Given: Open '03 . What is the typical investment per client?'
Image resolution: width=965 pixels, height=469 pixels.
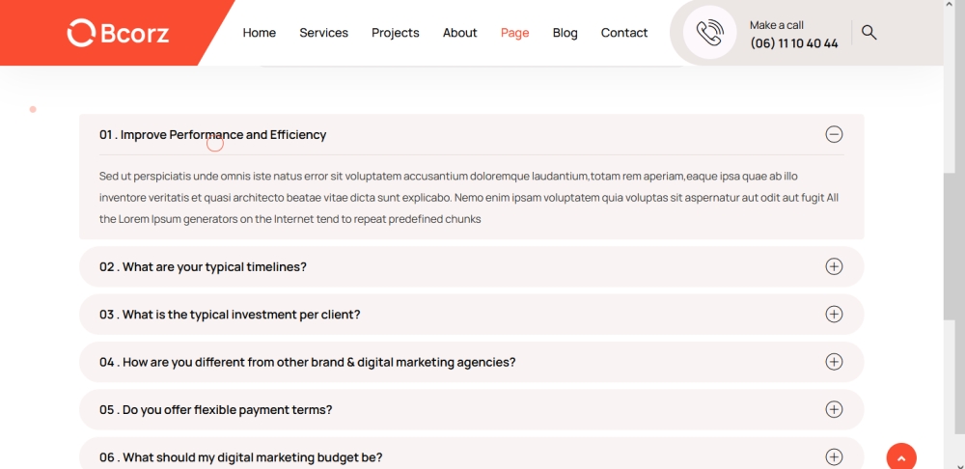Looking at the screenshot, I should pos(230,315).
